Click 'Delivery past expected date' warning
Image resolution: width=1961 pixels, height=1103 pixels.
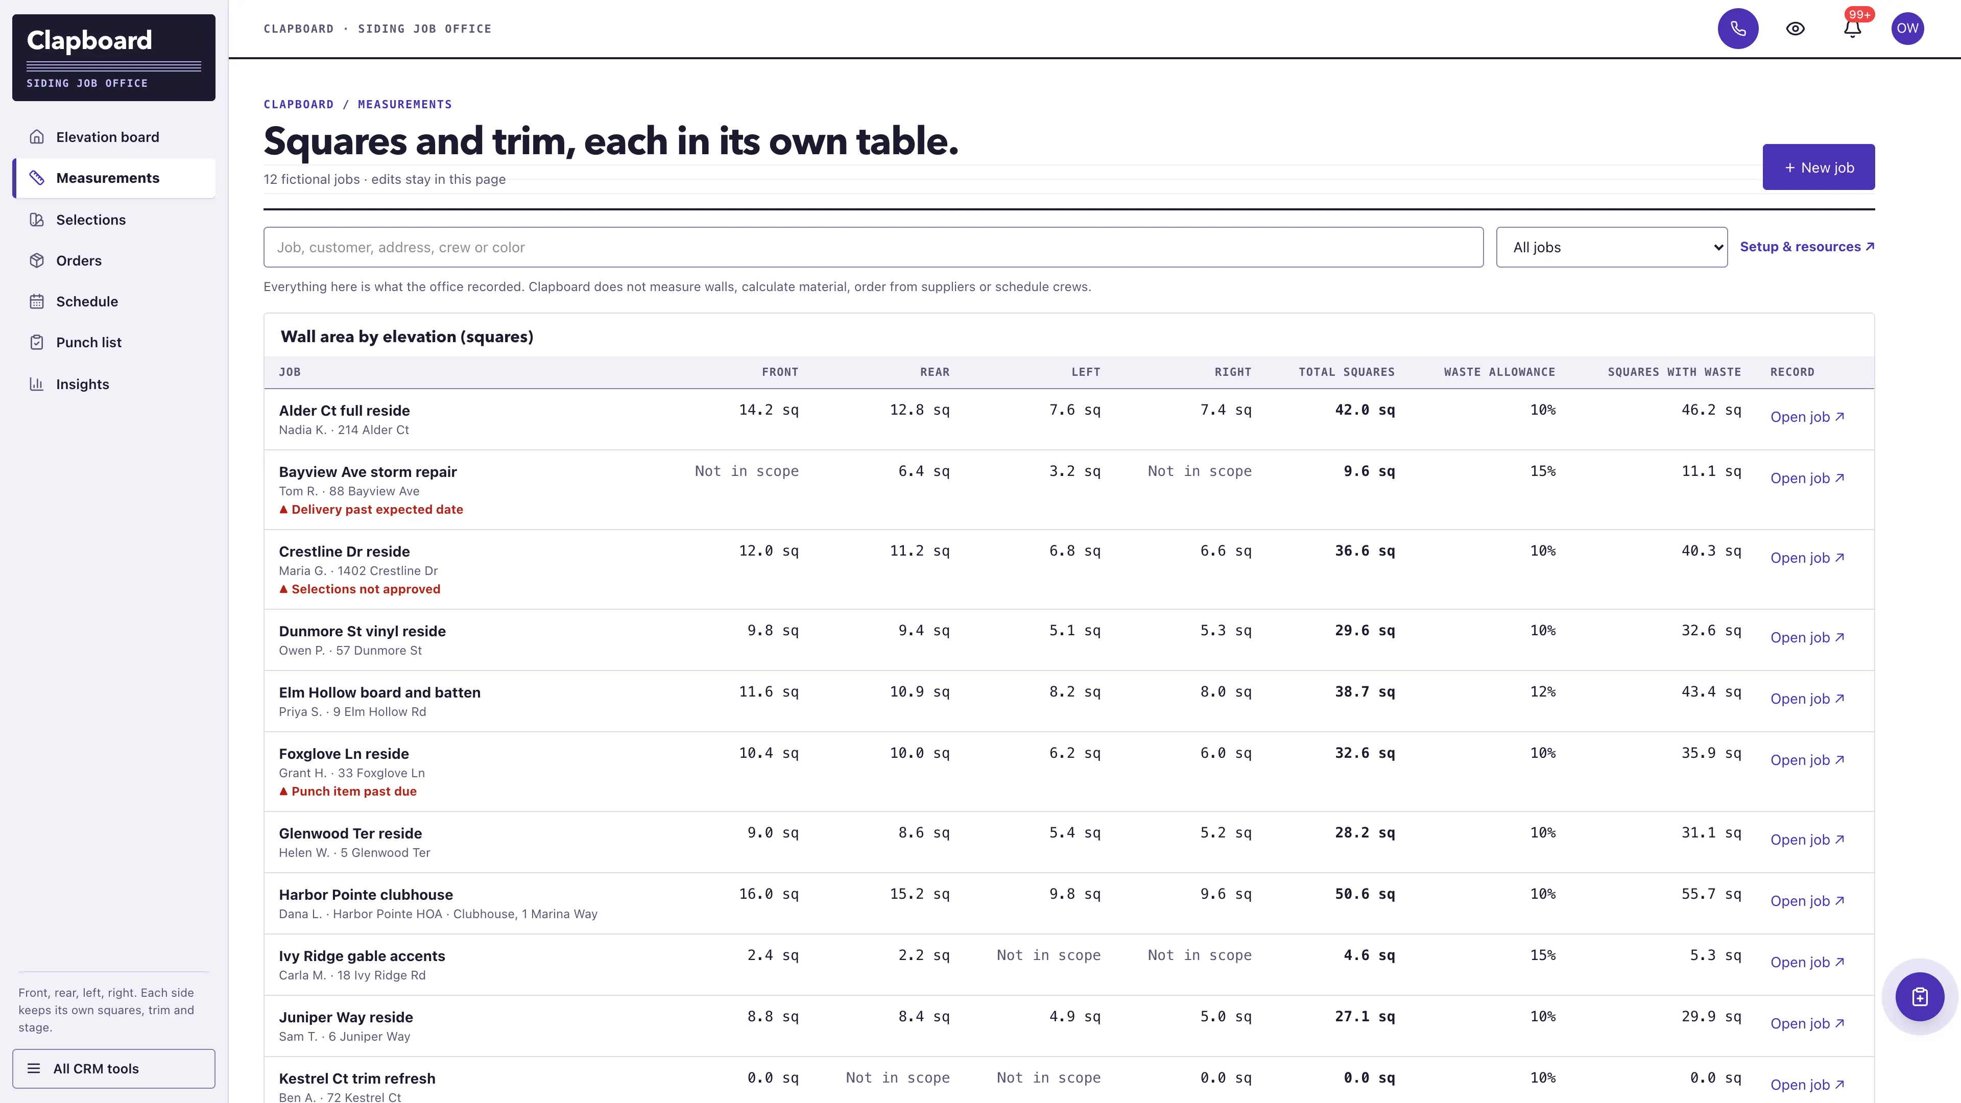371,509
